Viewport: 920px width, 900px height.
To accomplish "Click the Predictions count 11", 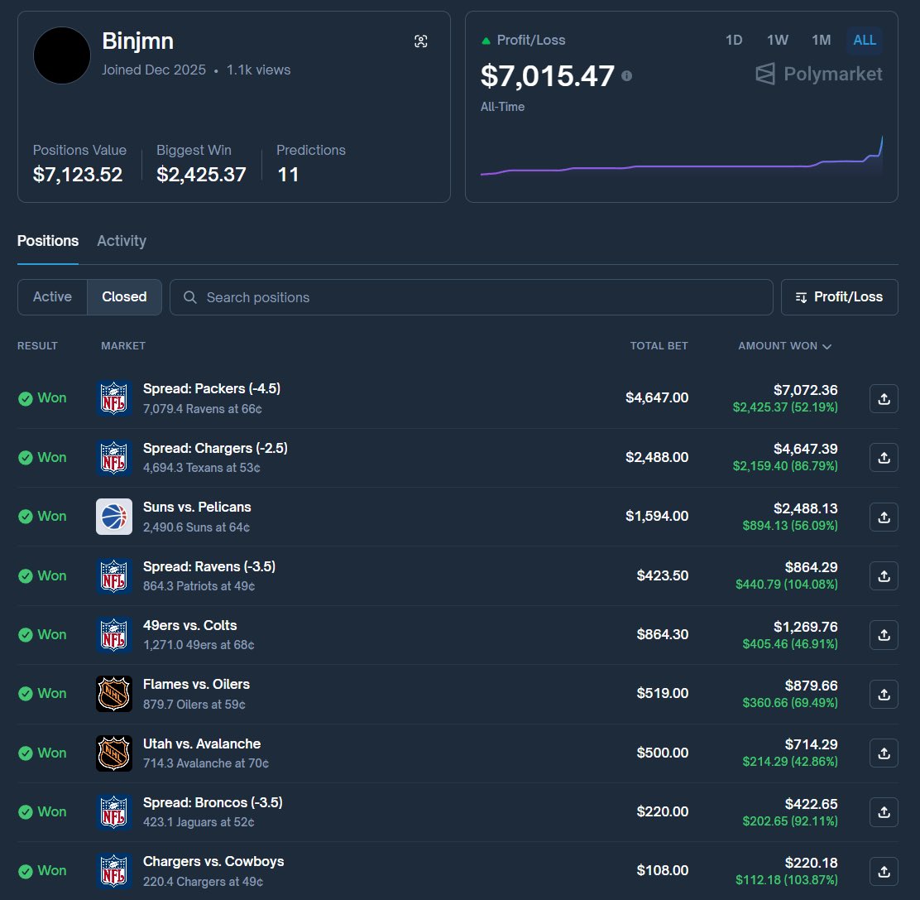I will click(x=288, y=175).
